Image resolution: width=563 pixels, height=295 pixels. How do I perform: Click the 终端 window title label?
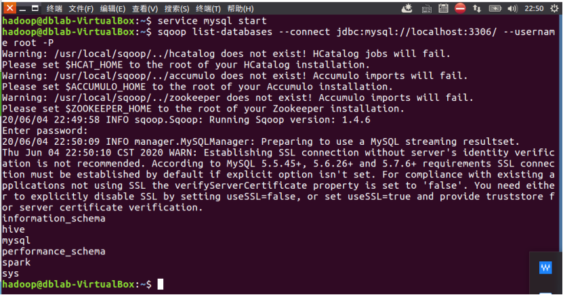[x=54, y=9]
